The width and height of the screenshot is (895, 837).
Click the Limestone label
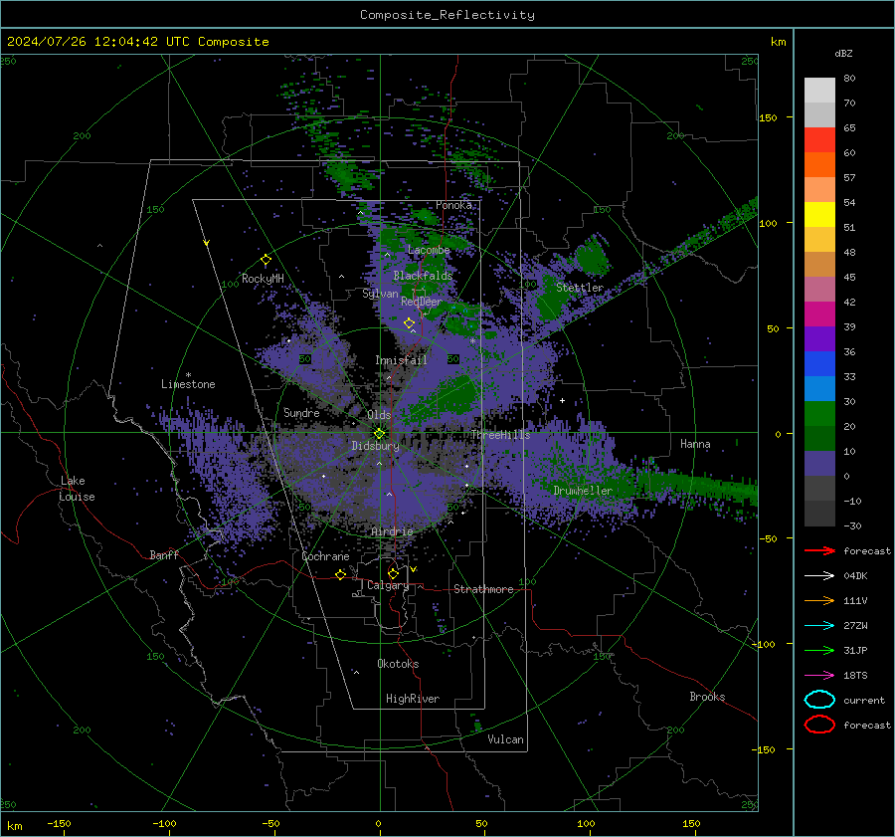pos(188,384)
